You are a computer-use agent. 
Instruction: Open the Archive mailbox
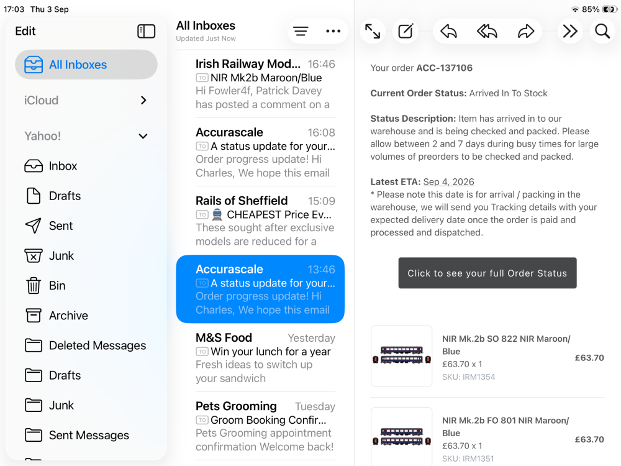pyautogui.click(x=86, y=316)
